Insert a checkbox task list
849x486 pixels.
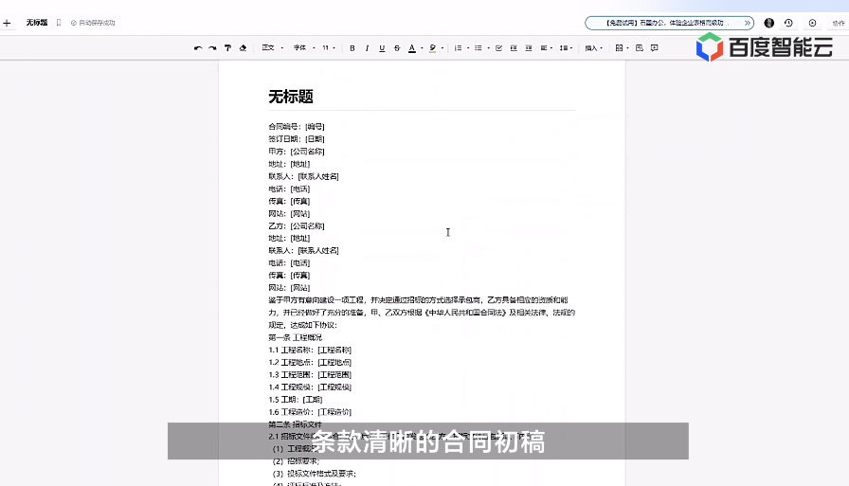498,48
